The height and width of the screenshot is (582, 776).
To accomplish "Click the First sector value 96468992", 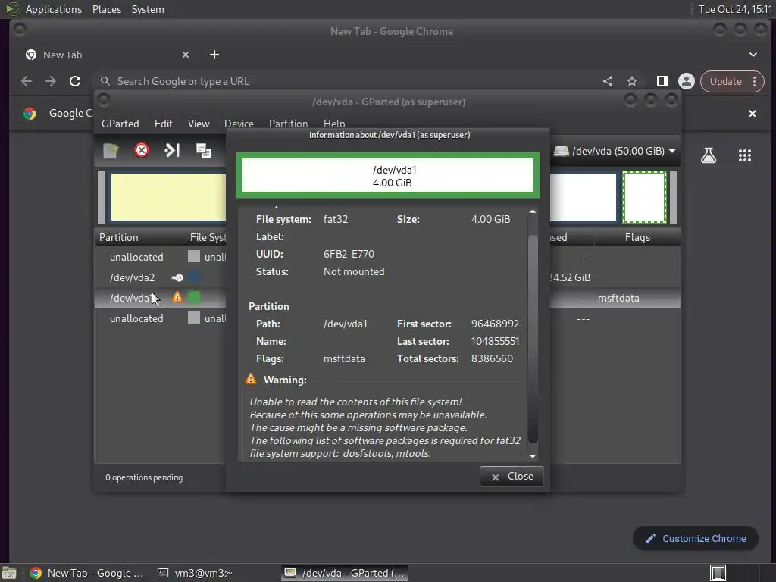I will (495, 324).
